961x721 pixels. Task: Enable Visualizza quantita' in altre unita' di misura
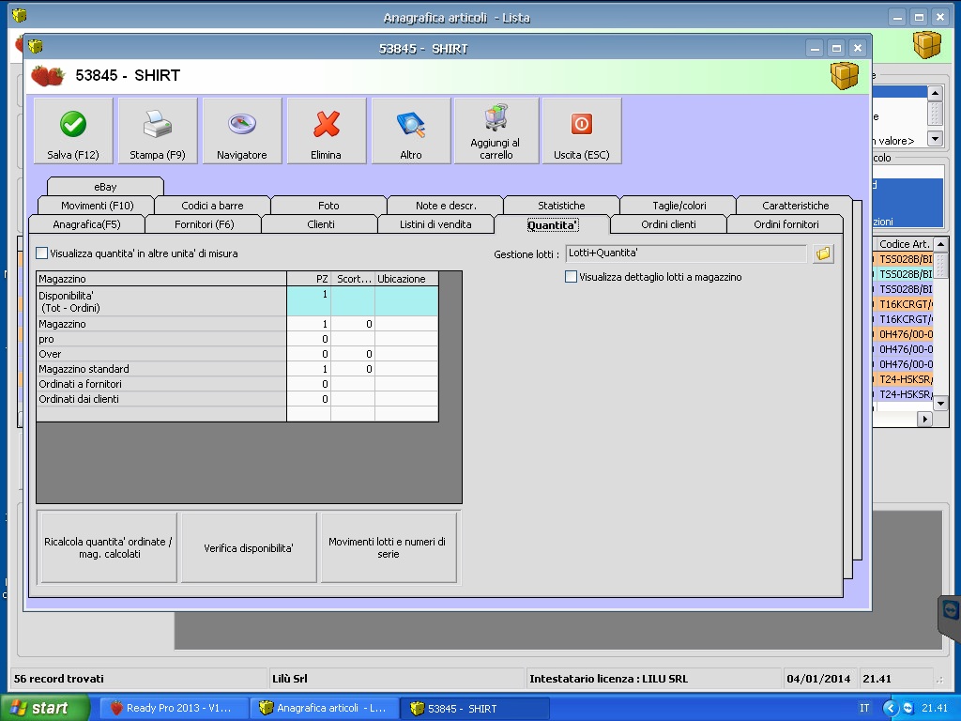41,253
